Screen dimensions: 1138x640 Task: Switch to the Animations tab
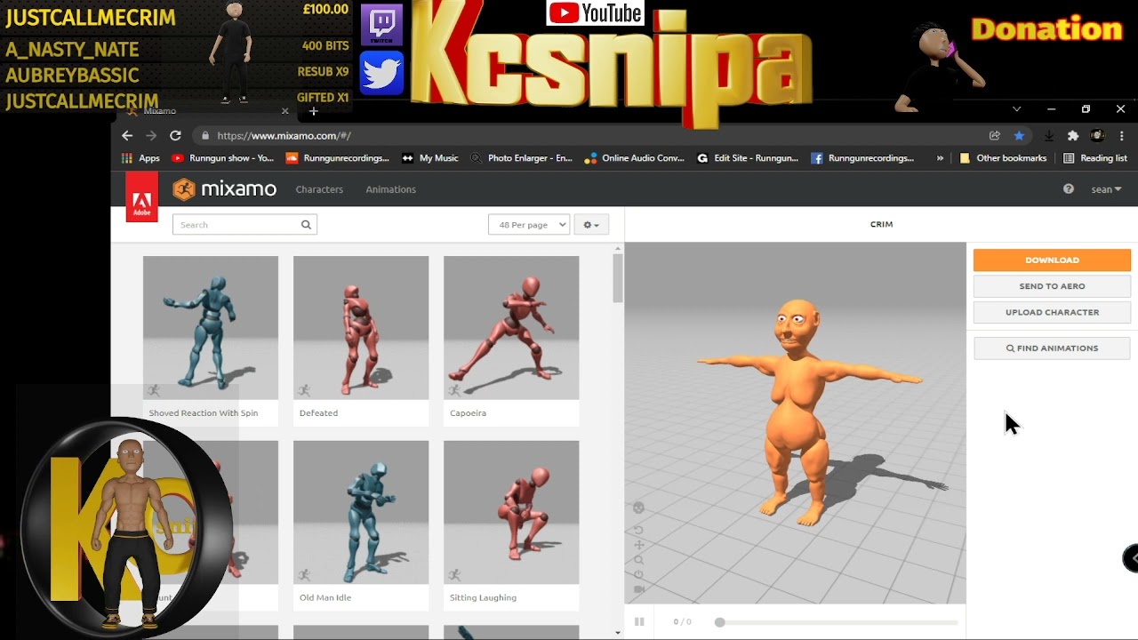(390, 189)
